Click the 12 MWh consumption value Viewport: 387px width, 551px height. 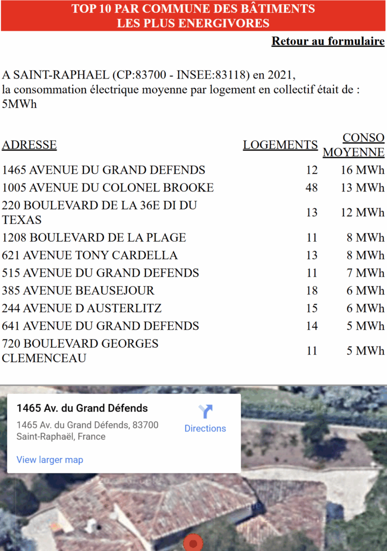point(362,212)
